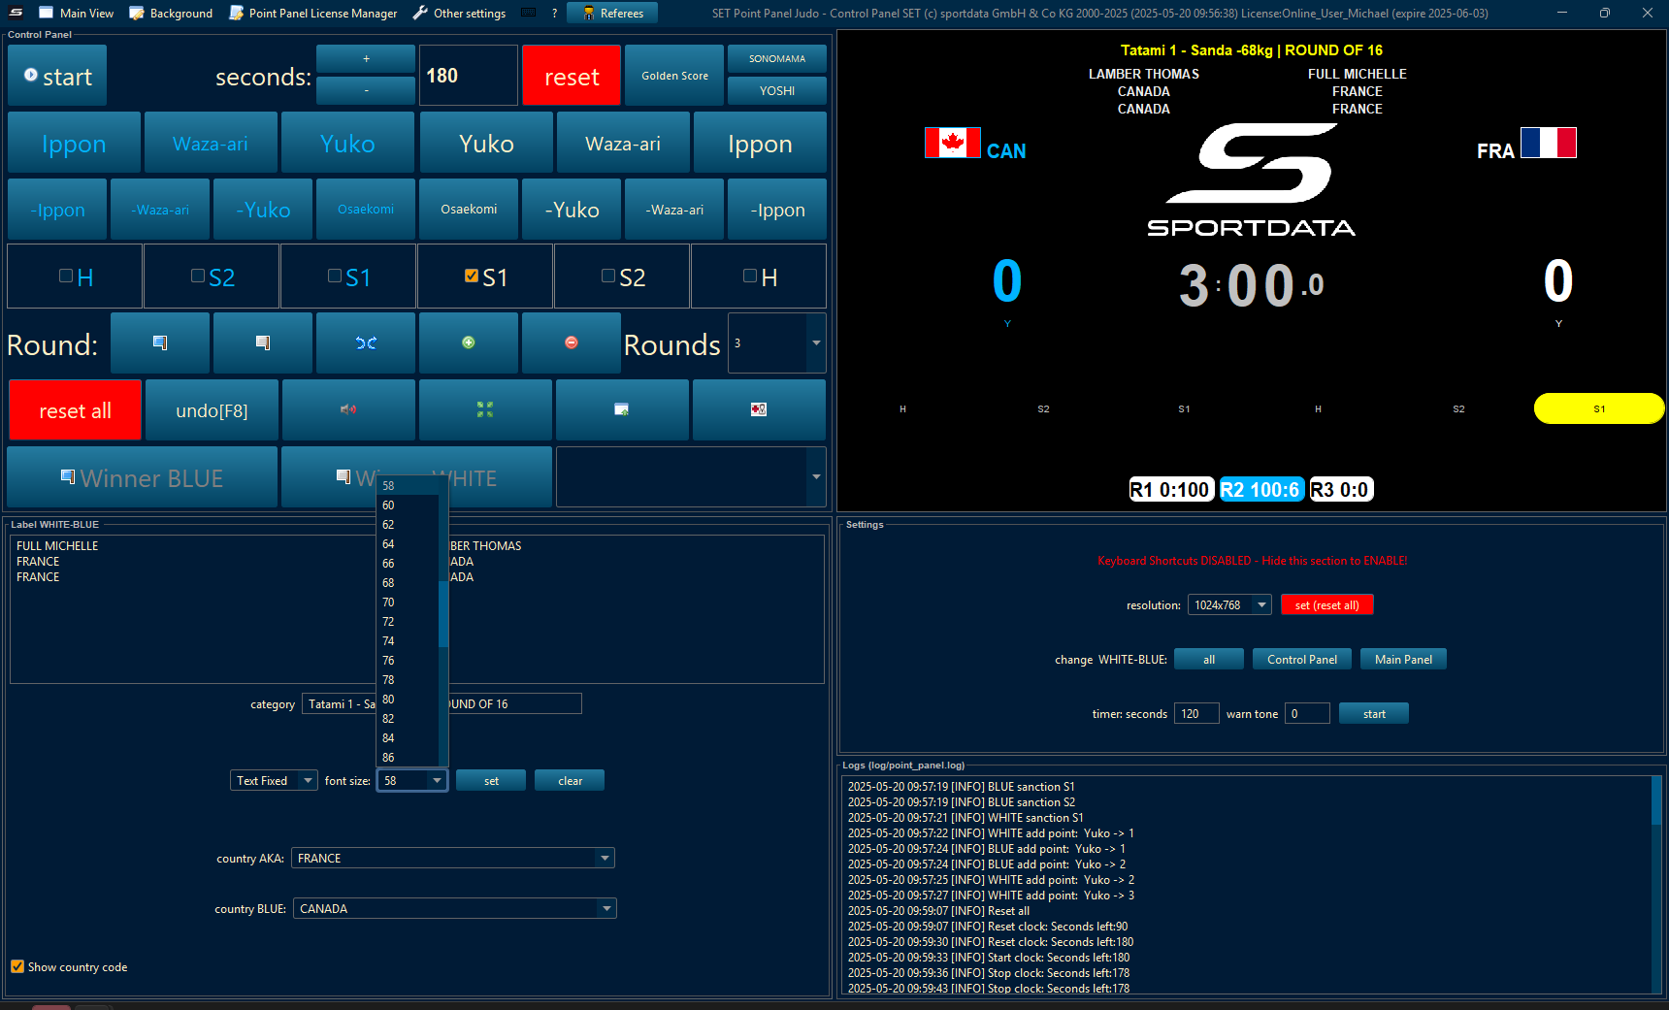This screenshot has height=1010, width=1669.
Task: Click the red minus round button
Action: tap(572, 342)
